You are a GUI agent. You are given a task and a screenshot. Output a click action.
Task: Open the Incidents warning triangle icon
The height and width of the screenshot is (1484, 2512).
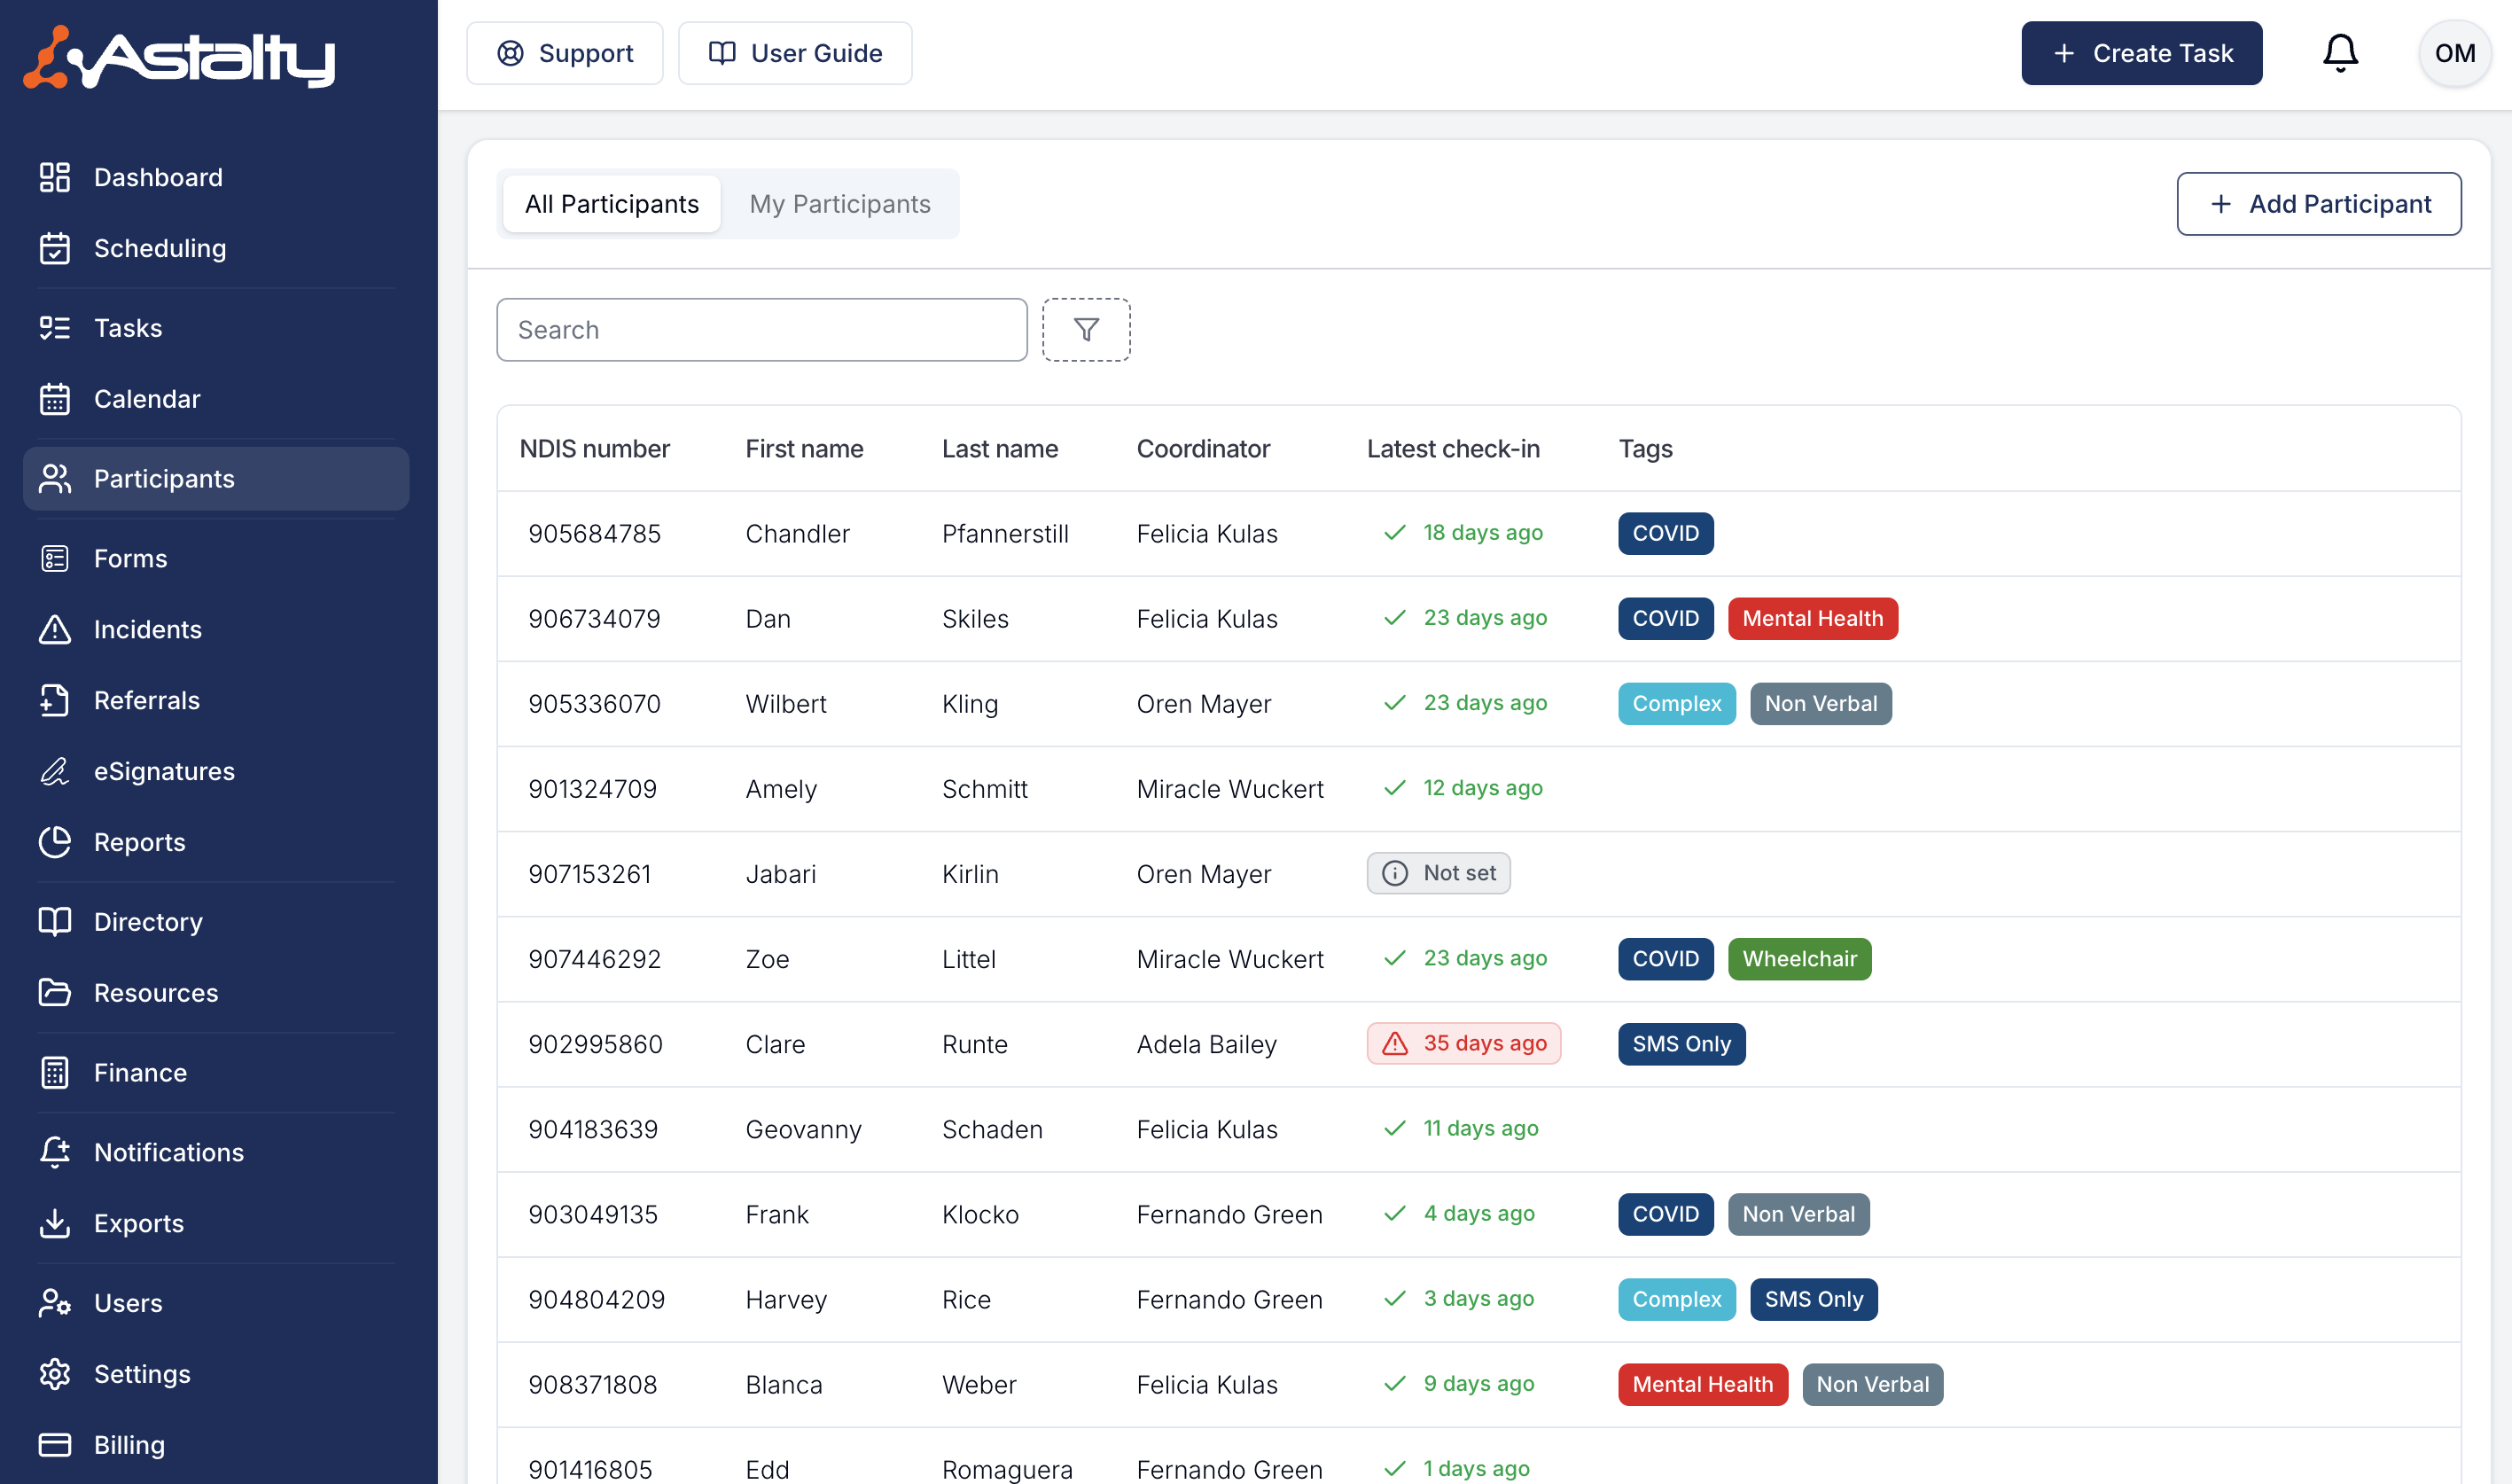tap(54, 629)
